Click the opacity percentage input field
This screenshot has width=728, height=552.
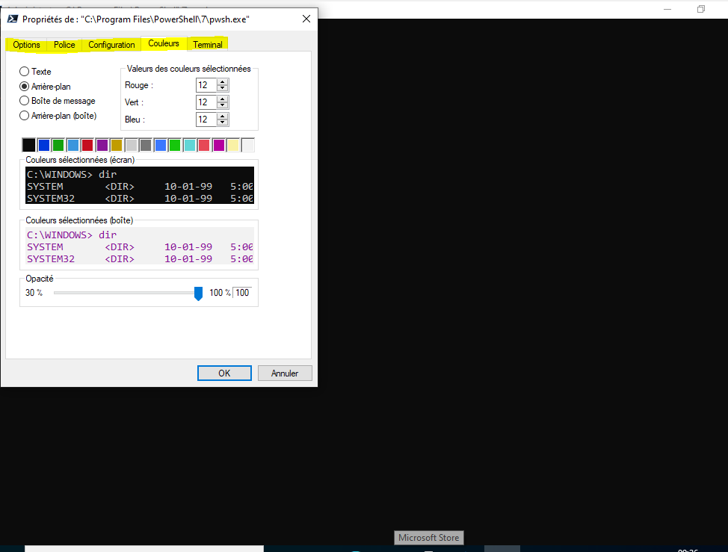click(x=242, y=293)
